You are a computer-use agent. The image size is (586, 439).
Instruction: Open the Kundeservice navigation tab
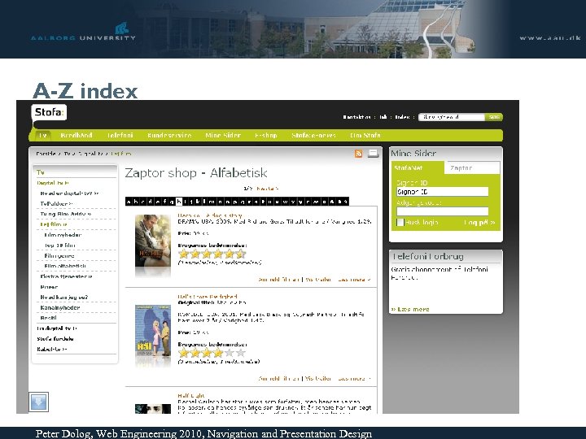169,135
